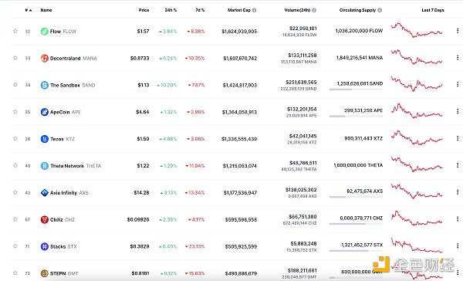Click the Chiliz CHZ logo icon

44,219
